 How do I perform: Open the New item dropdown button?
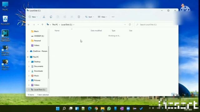33,17
